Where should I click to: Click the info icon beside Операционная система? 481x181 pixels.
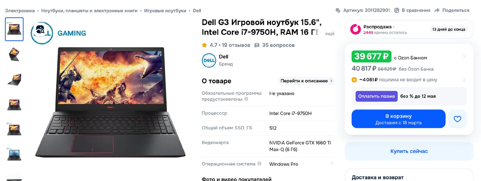(x=259, y=164)
